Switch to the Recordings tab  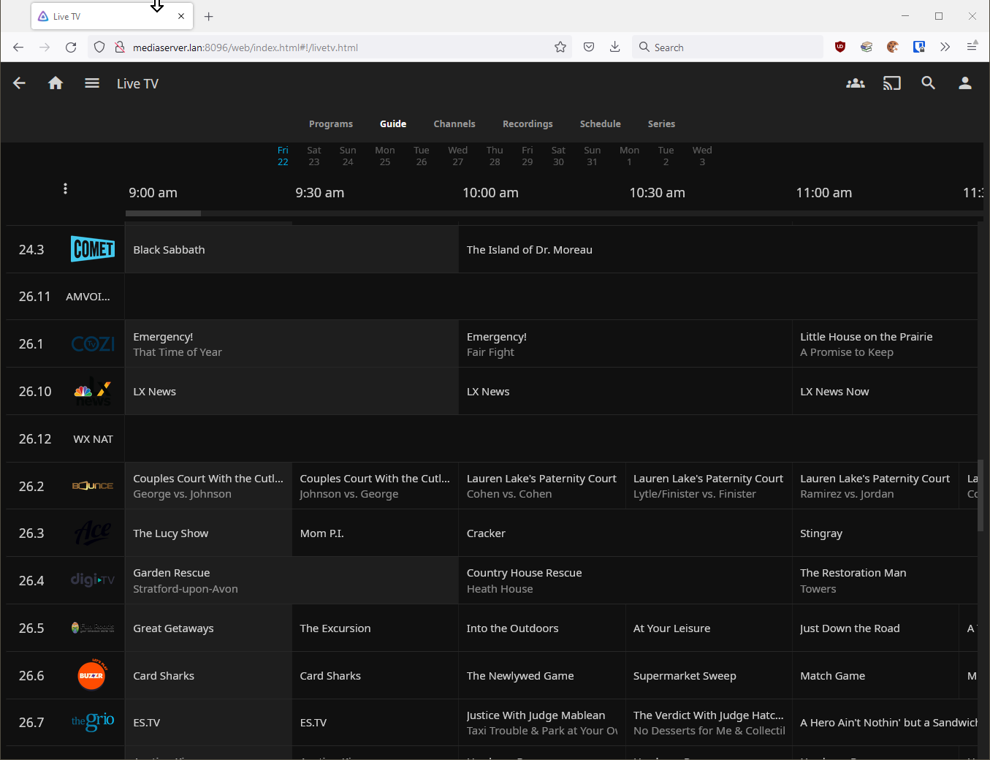[528, 123]
